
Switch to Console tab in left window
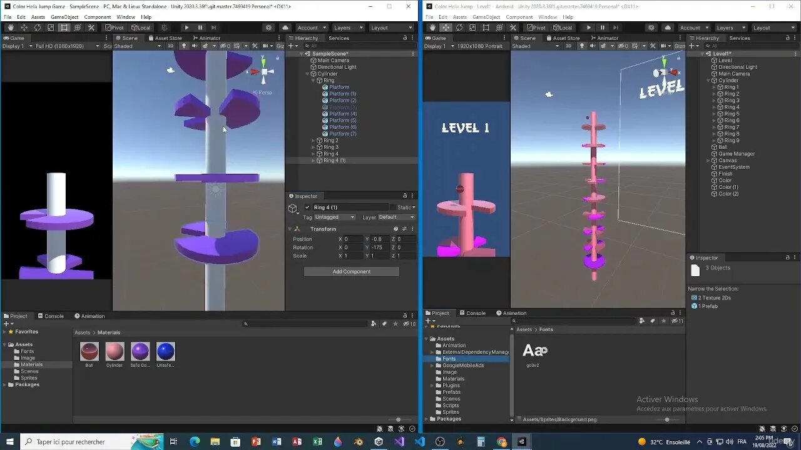point(51,316)
